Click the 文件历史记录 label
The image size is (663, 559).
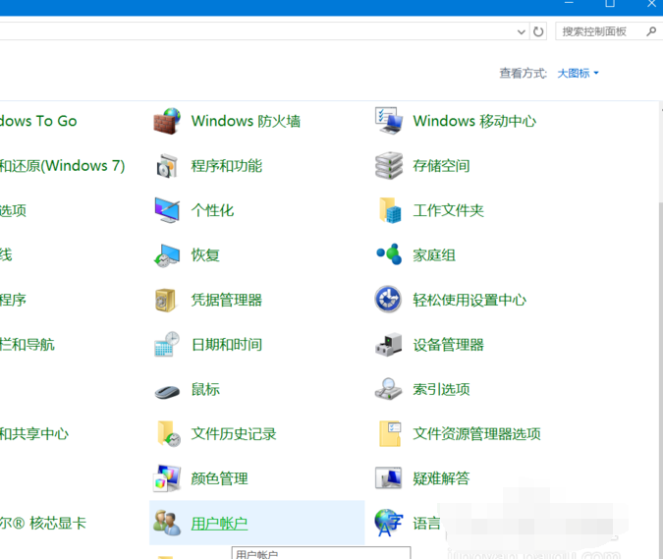[x=234, y=434]
